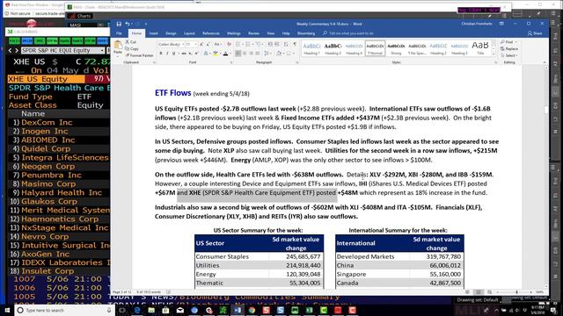The image size is (563, 316).
Task: Open Task View on taskbar
Action: tap(122, 310)
